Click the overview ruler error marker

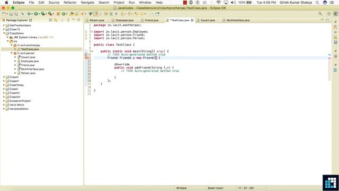329,58
